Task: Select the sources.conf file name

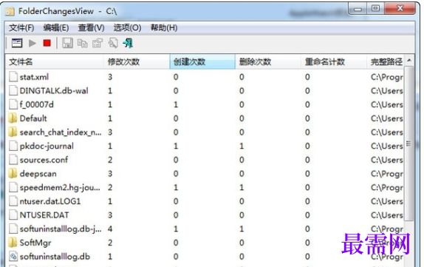Action: click(44, 160)
